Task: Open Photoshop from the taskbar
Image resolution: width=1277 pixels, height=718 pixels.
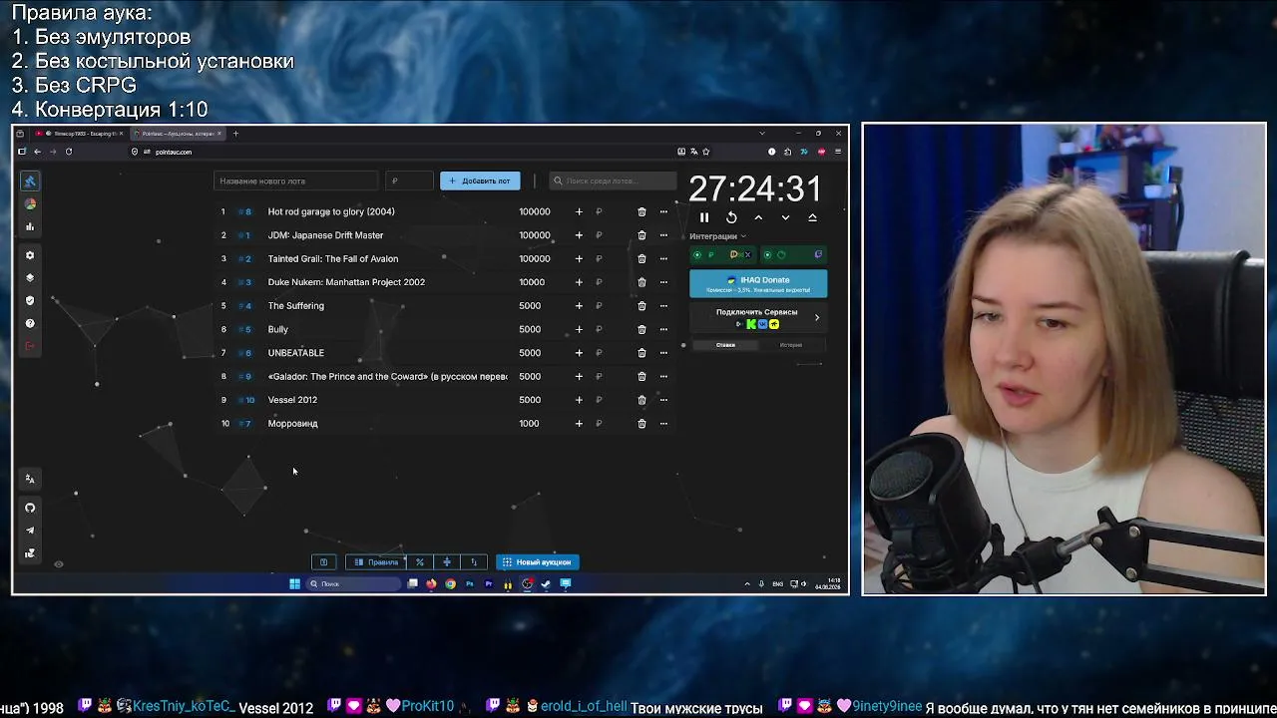Action: pyautogui.click(x=470, y=584)
